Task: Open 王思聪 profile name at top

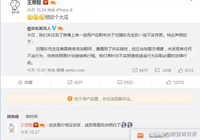Action: (34, 2)
